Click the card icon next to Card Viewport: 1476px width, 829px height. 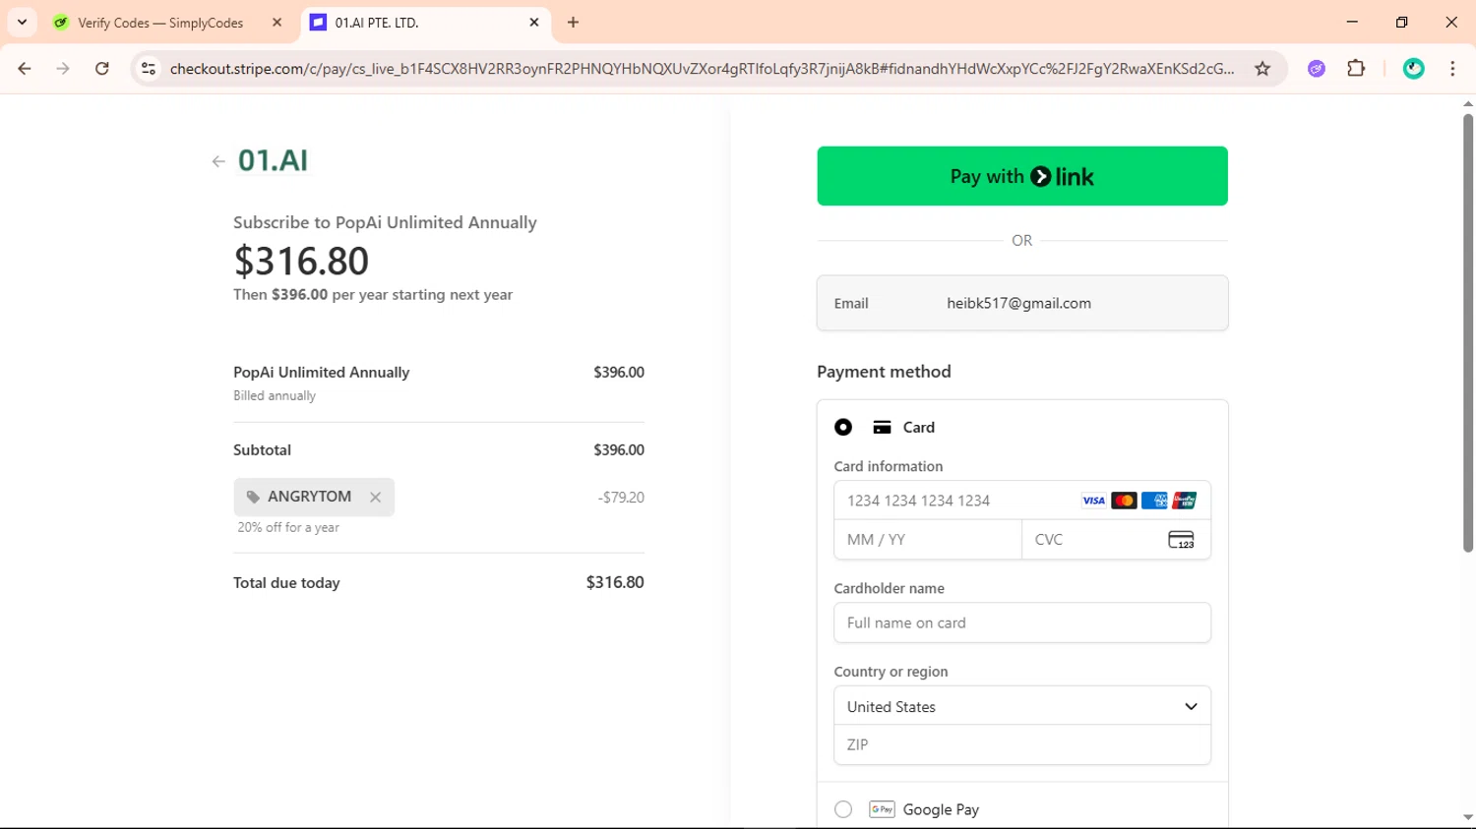tap(882, 427)
